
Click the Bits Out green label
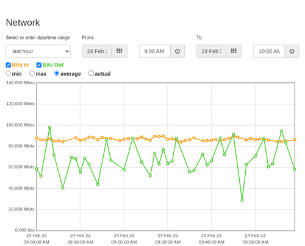pos(53,65)
